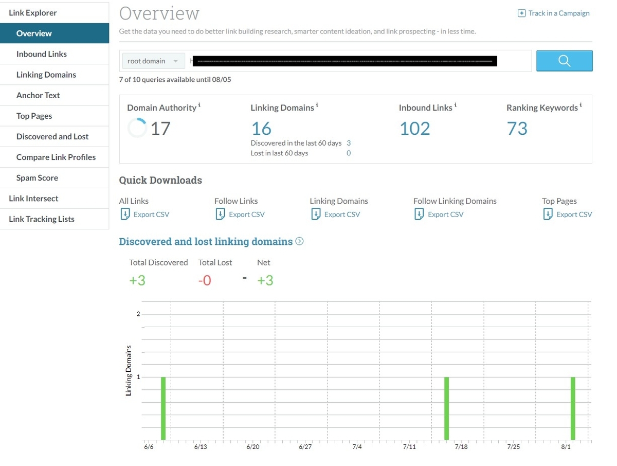Image resolution: width=617 pixels, height=466 pixels.
Task: Click the 7 of 10 queries available text
Action: (x=175, y=80)
